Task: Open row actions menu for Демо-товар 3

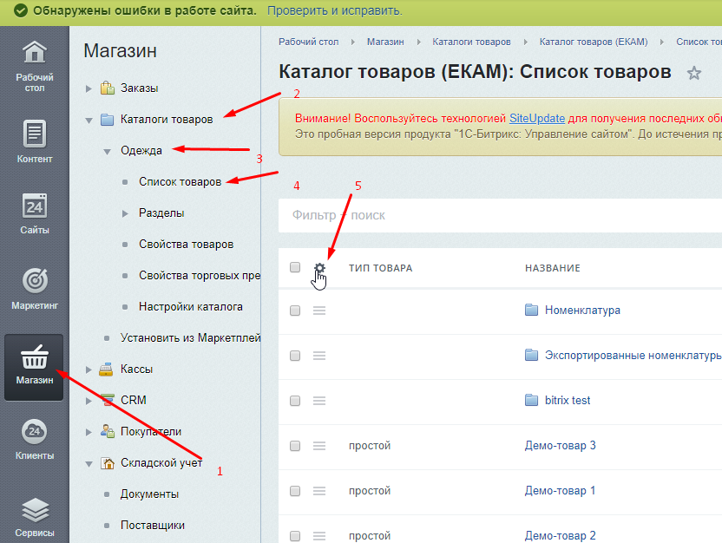Action: click(x=319, y=446)
